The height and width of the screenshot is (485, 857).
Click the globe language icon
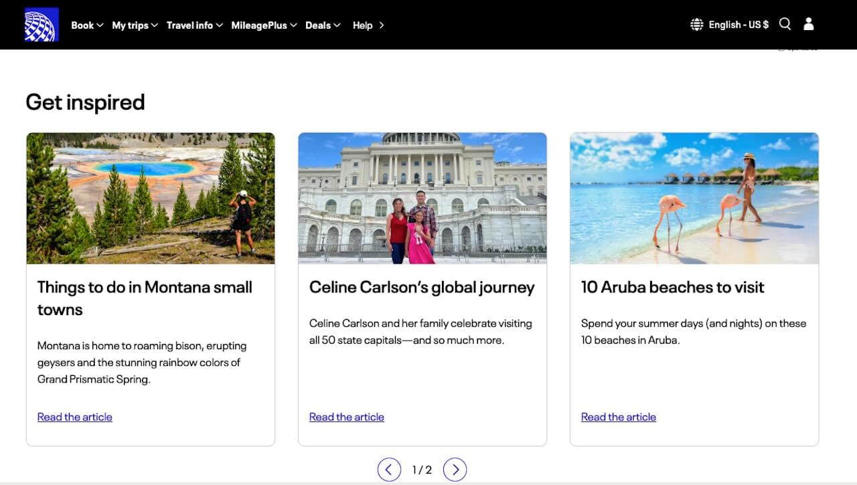coord(697,25)
